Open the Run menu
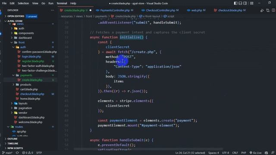 click(x=51, y=3)
